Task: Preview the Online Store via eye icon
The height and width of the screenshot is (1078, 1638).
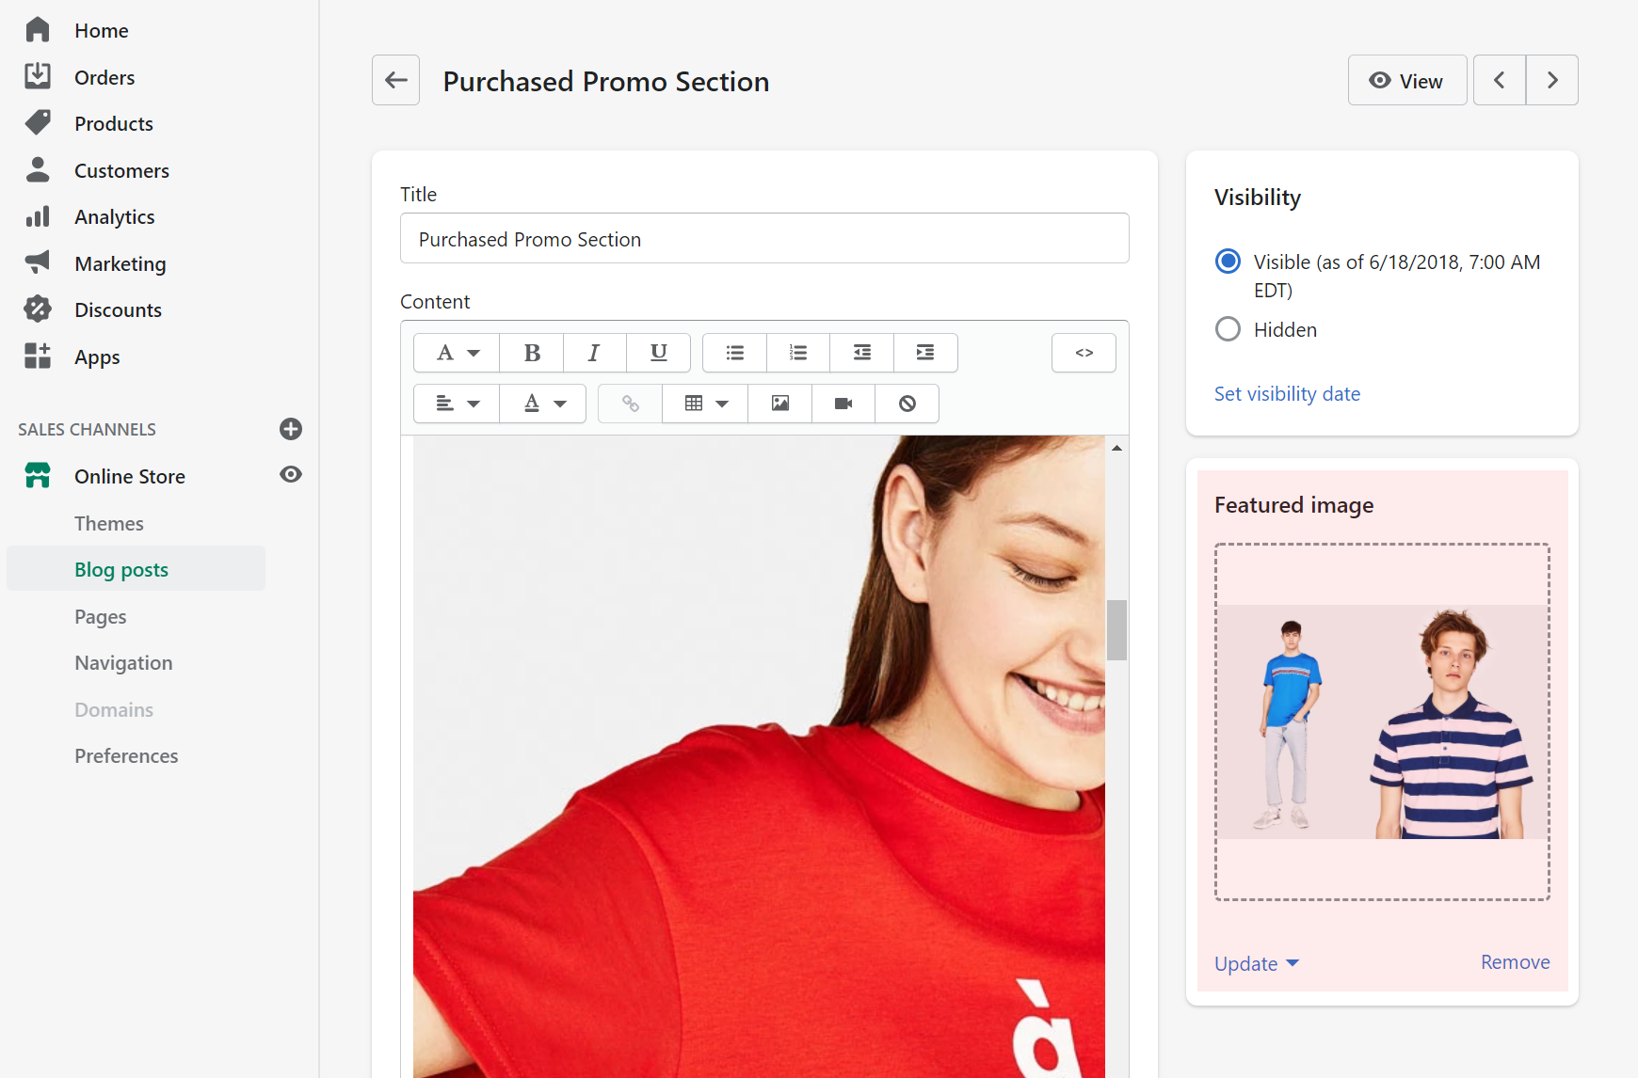Action: (x=291, y=475)
